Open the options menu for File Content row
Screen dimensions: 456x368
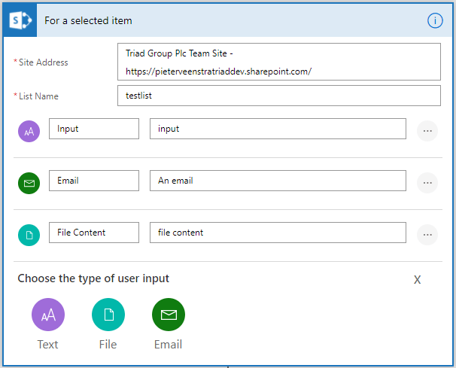(x=427, y=235)
